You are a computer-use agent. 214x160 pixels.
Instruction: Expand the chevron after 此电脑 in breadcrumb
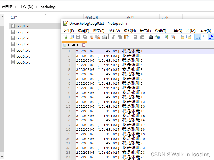pyautogui.click(x=16, y=7)
